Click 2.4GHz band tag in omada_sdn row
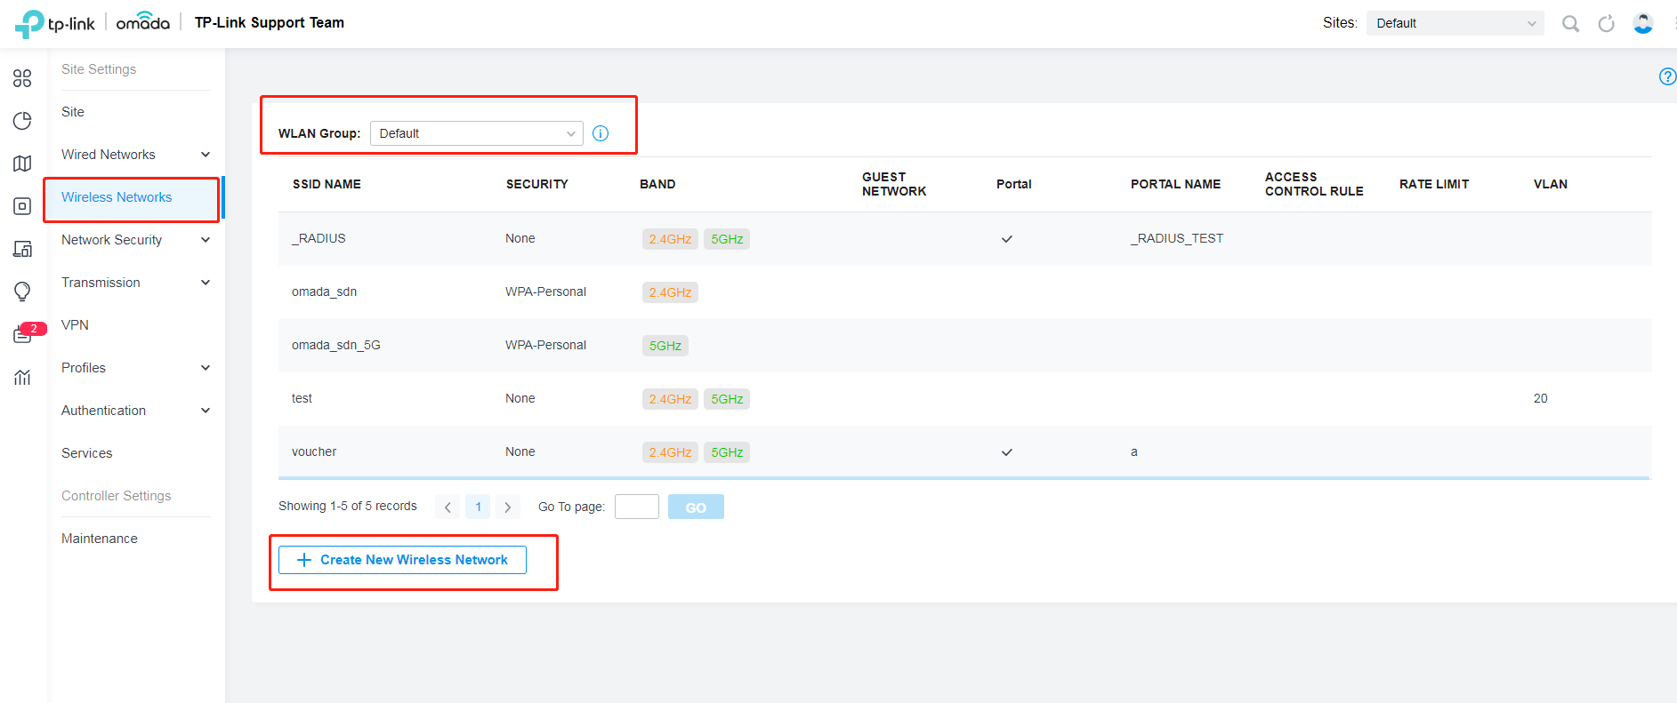 (670, 292)
